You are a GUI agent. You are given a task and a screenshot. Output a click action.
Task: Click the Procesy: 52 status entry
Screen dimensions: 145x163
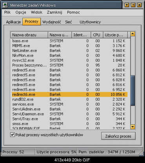(13, 152)
